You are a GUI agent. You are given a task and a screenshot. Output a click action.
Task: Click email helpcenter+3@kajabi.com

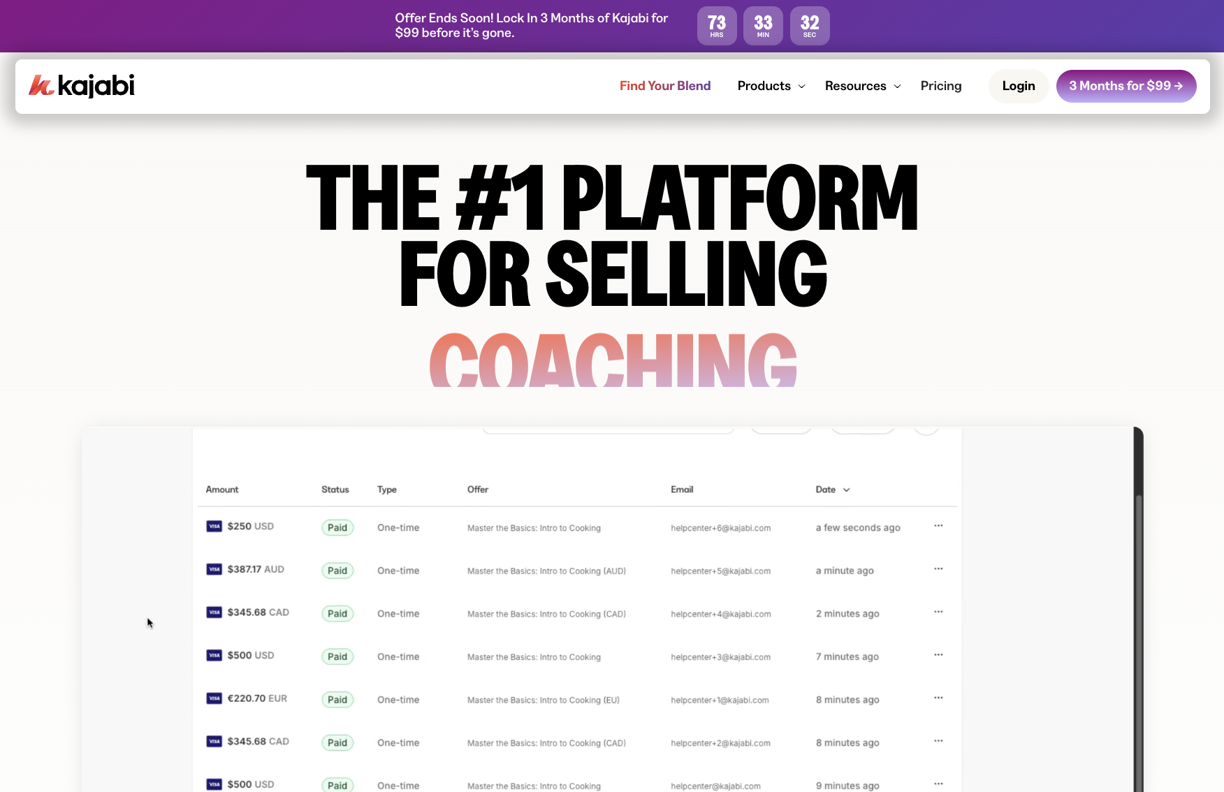721,657
